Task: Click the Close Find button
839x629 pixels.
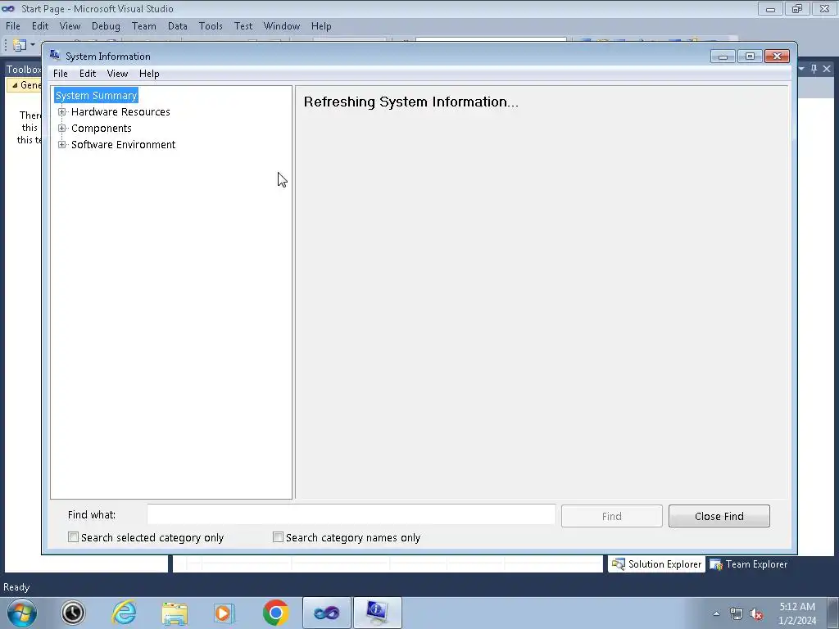Action: [719, 516]
